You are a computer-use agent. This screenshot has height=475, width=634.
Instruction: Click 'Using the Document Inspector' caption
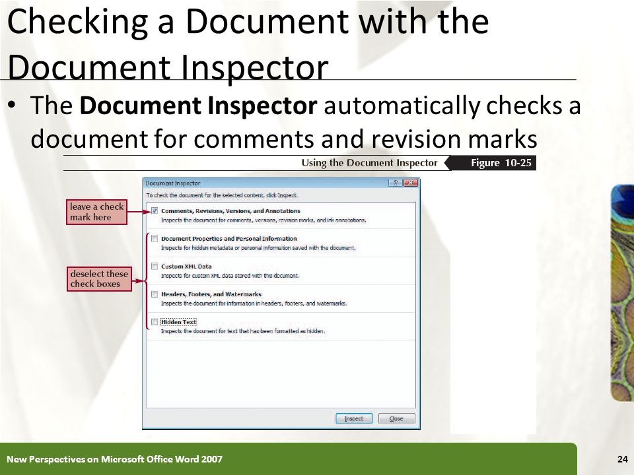pyautogui.click(x=370, y=163)
